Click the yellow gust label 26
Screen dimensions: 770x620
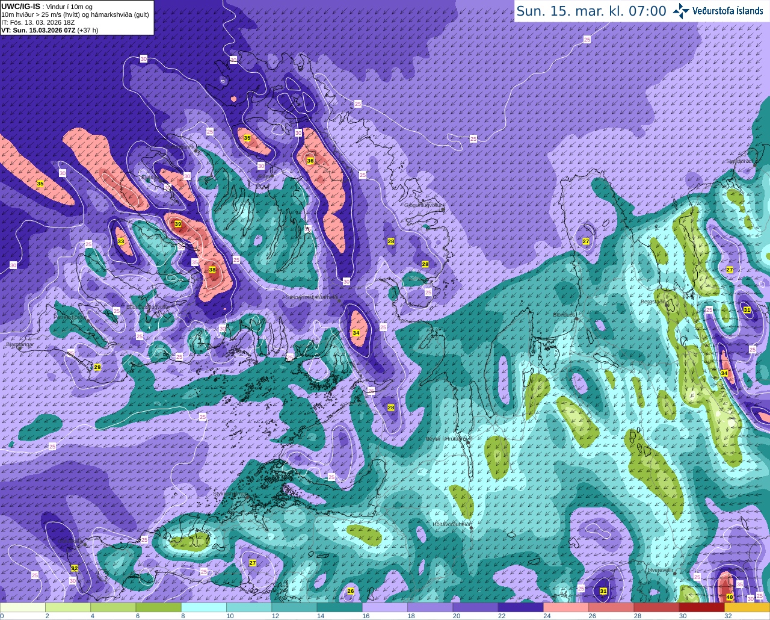pyautogui.click(x=351, y=591)
